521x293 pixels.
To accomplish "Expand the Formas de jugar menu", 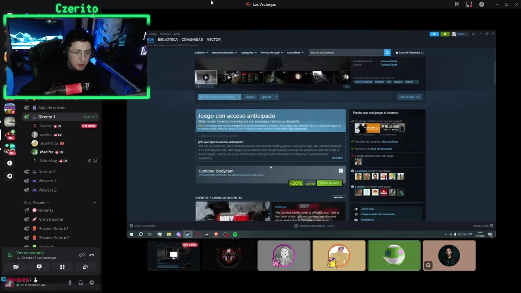I will pyautogui.click(x=272, y=52).
